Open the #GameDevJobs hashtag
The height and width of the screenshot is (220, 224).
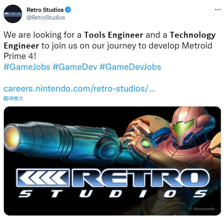point(130,67)
